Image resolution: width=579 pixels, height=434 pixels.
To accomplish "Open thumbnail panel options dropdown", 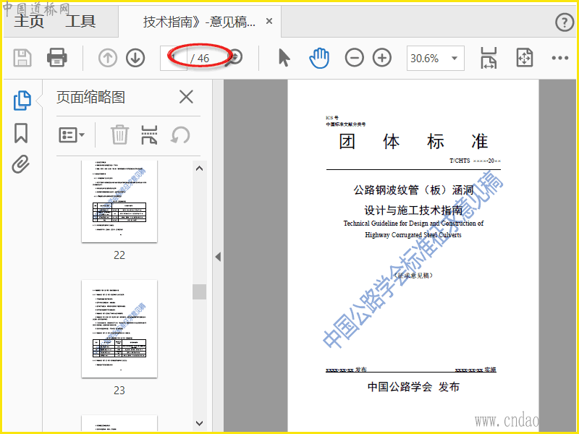I will [x=72, y=135].
